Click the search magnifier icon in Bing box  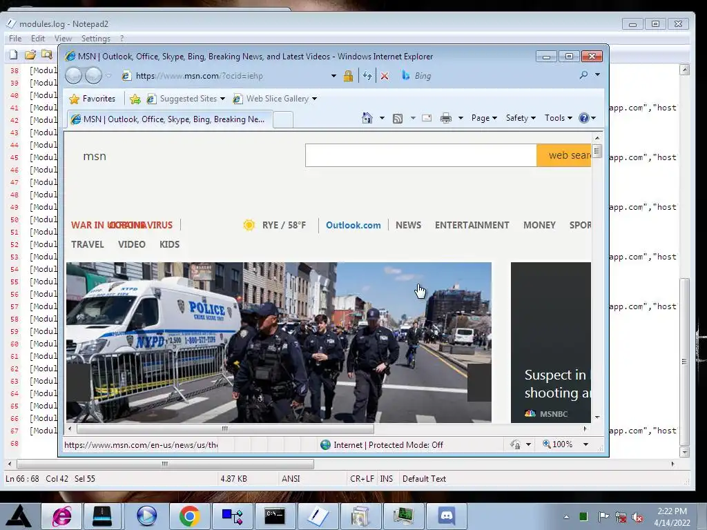tap(583, 75)
